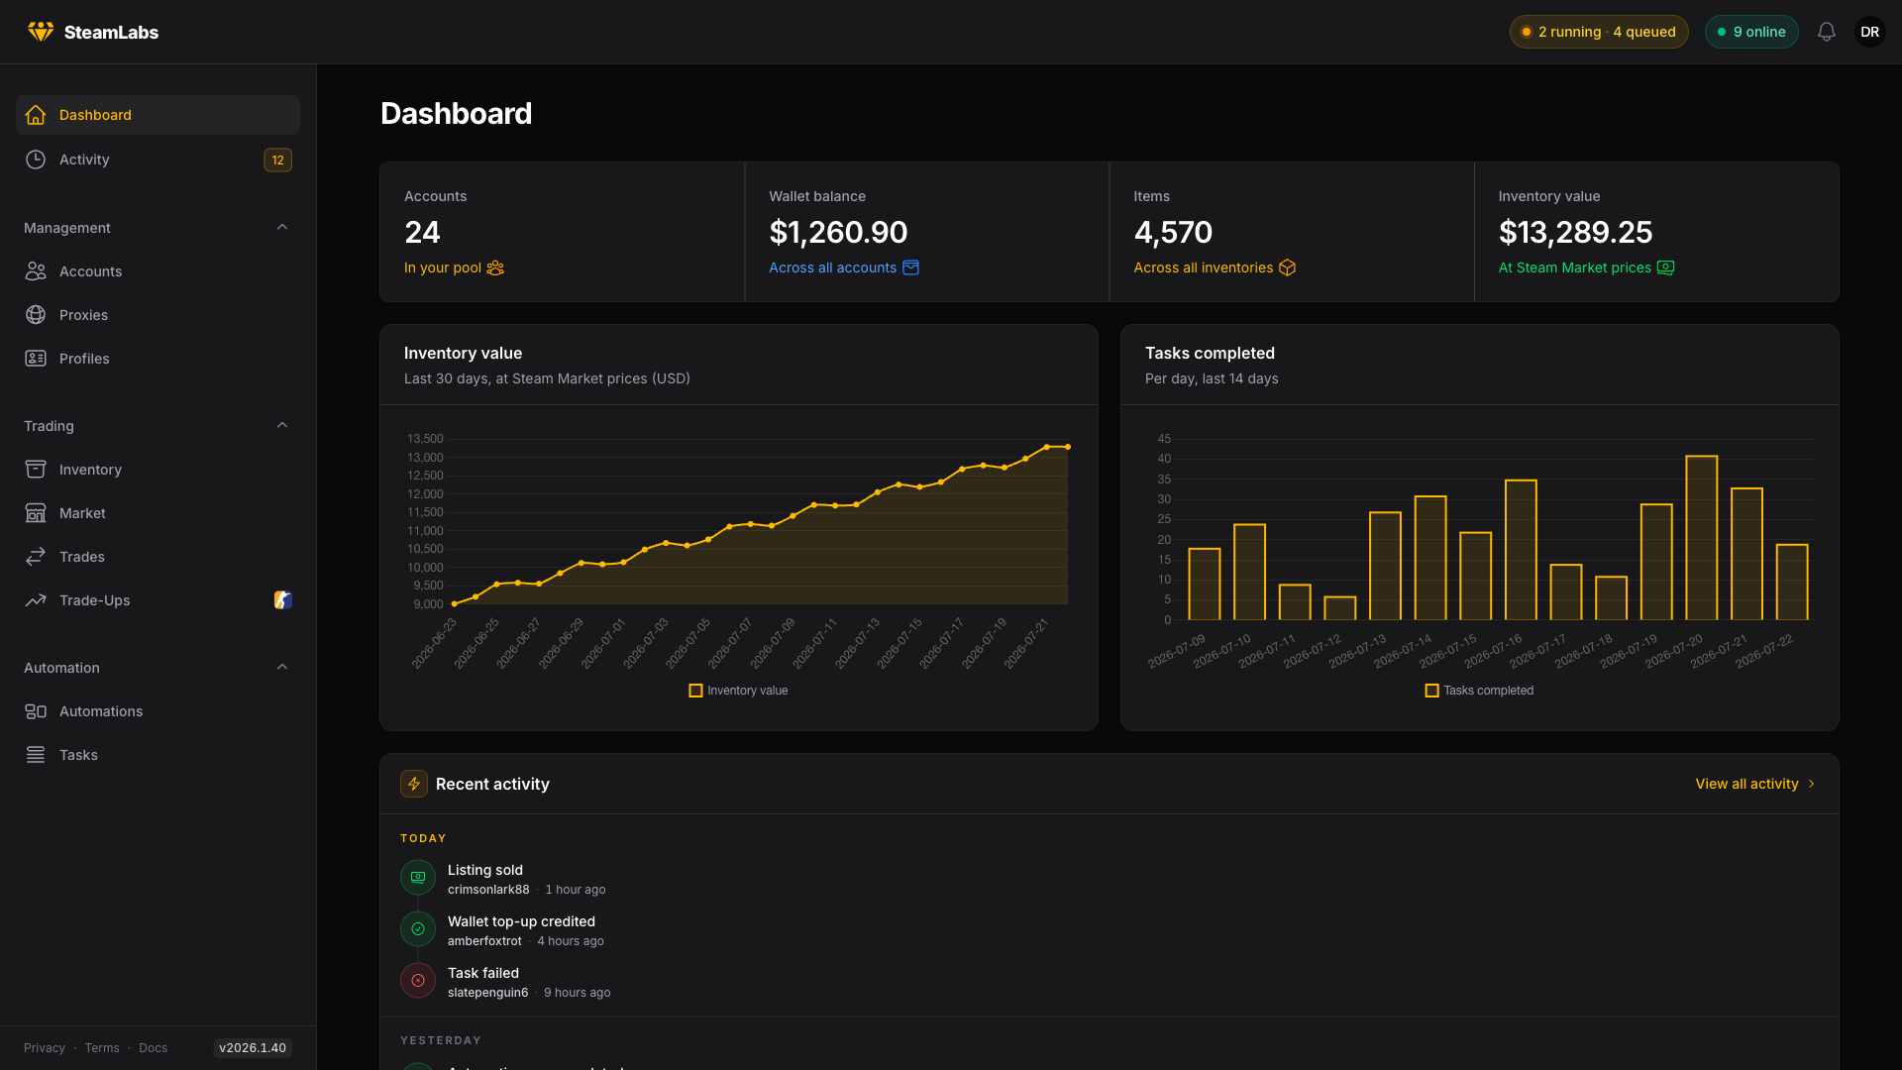
Task: Click the v2026.1.40 version tag
Action: 253,1048
